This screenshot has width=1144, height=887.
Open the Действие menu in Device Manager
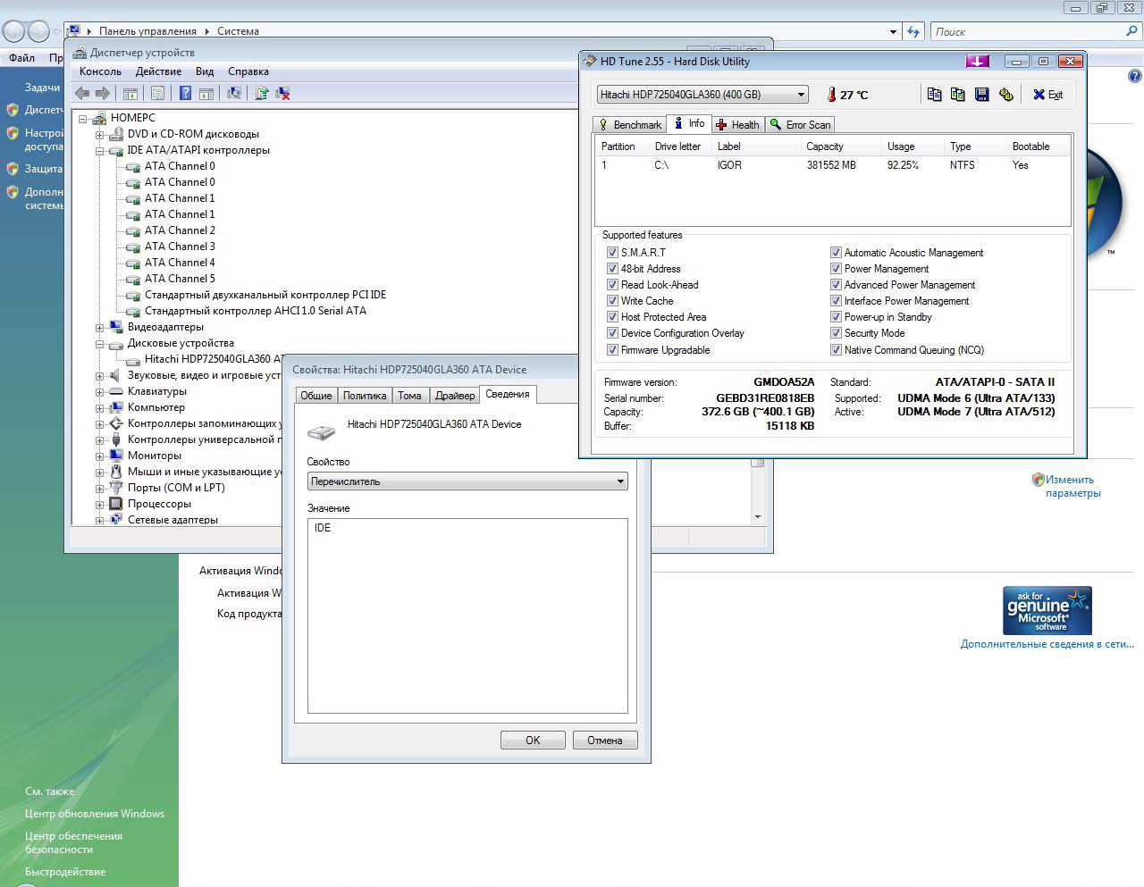(x=158, y=71)
